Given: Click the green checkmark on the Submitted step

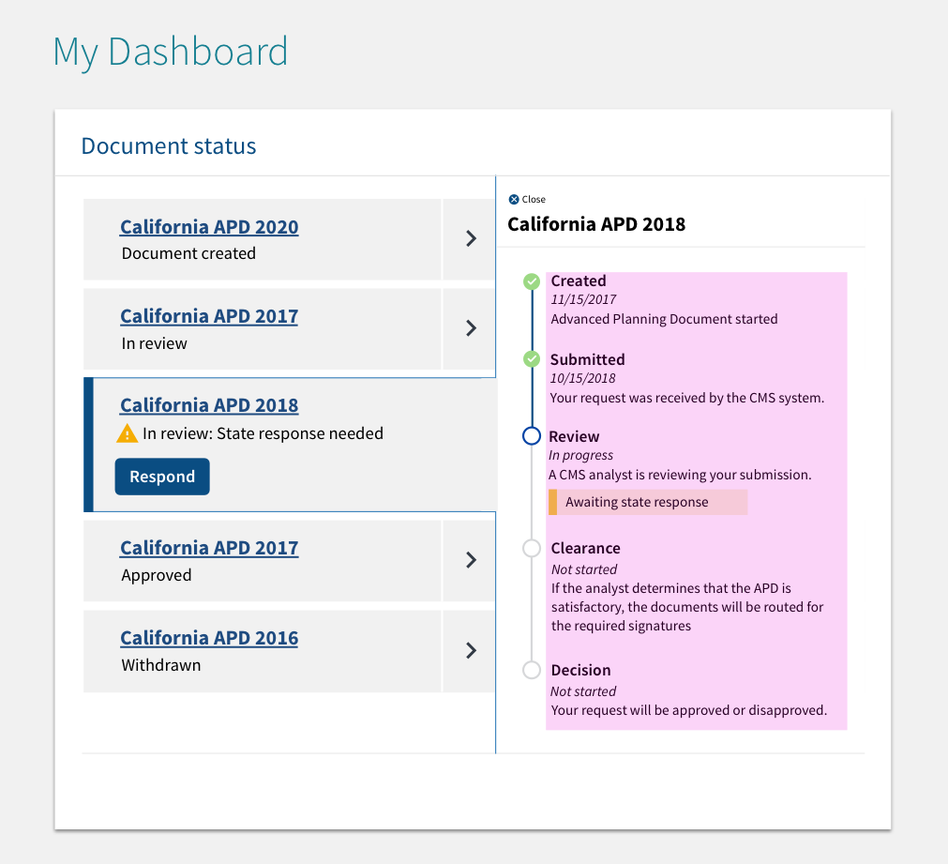Looking at the screenshot, I should coord(532,359).
